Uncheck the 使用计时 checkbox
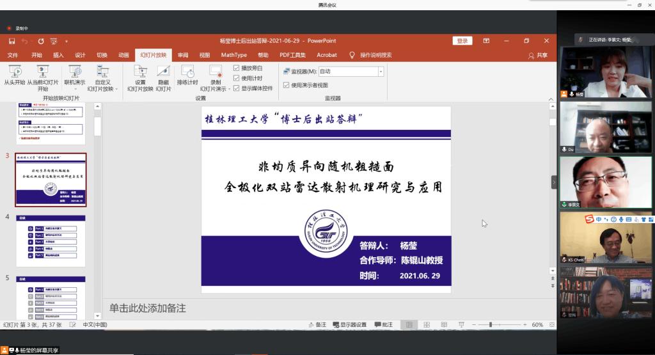 (237, 78)
